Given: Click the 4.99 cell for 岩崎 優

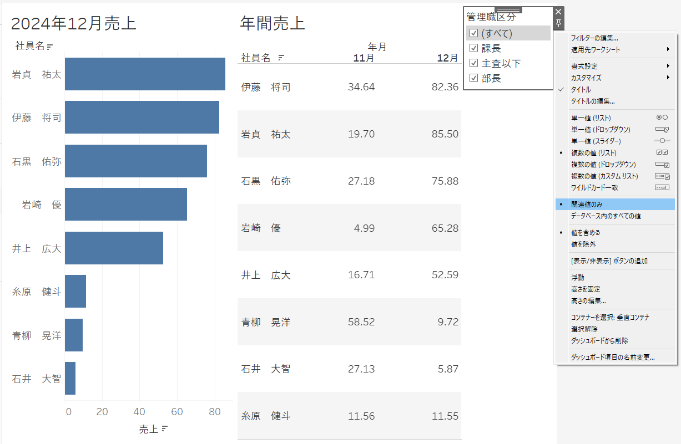Looking at the screenshot, I should (x=364, y=228).
